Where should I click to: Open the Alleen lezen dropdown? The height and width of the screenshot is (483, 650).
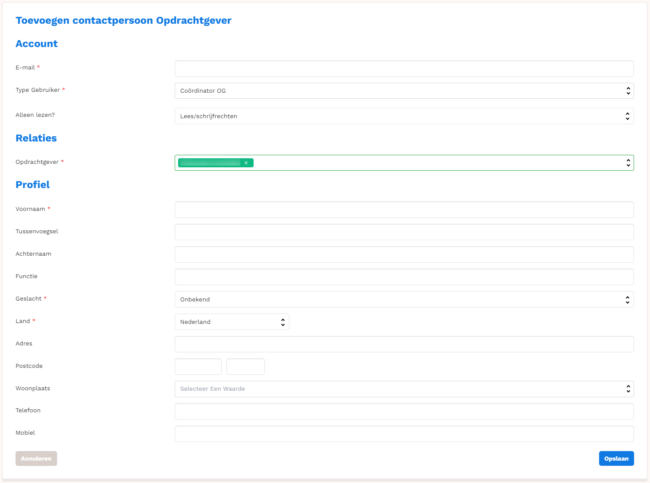pos(404,116)
